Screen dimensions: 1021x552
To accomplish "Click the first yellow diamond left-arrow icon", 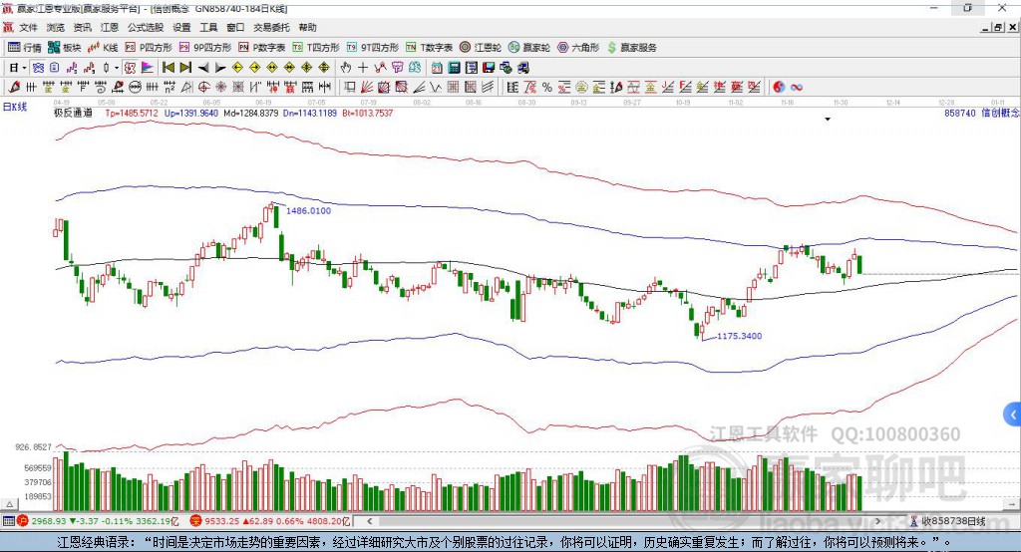I will tap(237, 68).
